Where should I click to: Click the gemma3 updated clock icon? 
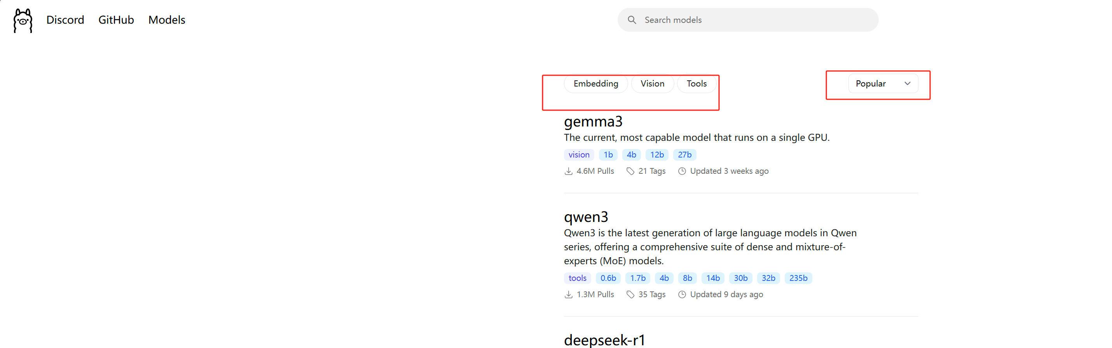tap(682, 171)
